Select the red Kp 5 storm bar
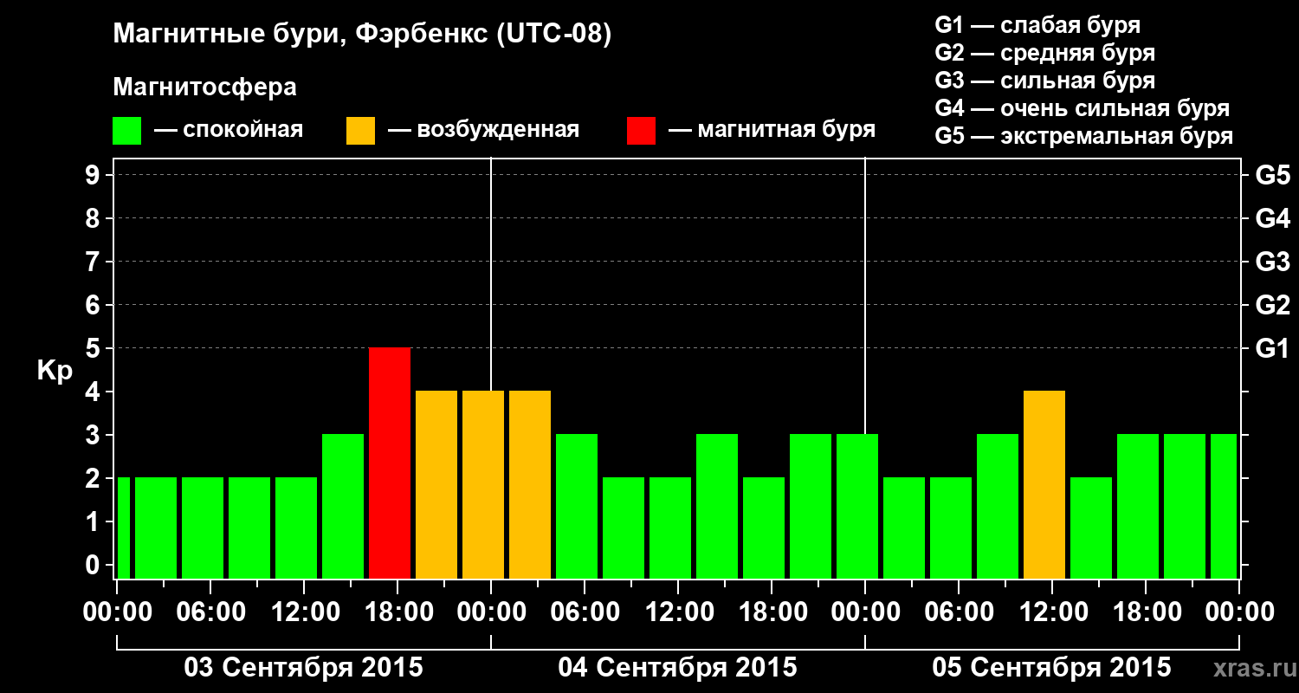 (x=390, y=463)
